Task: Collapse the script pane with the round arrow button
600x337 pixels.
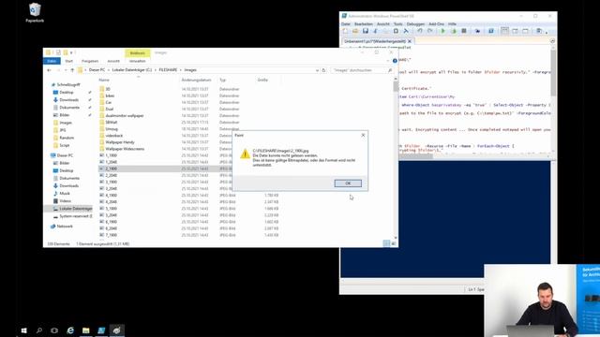Action: click(x=552, y=41)
